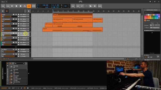Solo the Pad track
This screenshot has width=161, height=90.
pyautogui.click(x=16, y=28)
